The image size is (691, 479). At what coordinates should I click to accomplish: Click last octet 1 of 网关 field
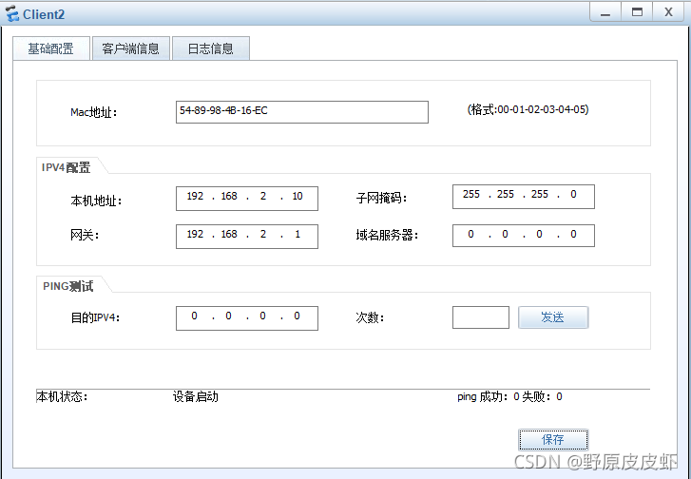point(298,234)
